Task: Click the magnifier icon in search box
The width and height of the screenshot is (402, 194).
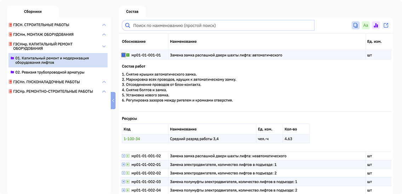Action: tap(127, 25)
